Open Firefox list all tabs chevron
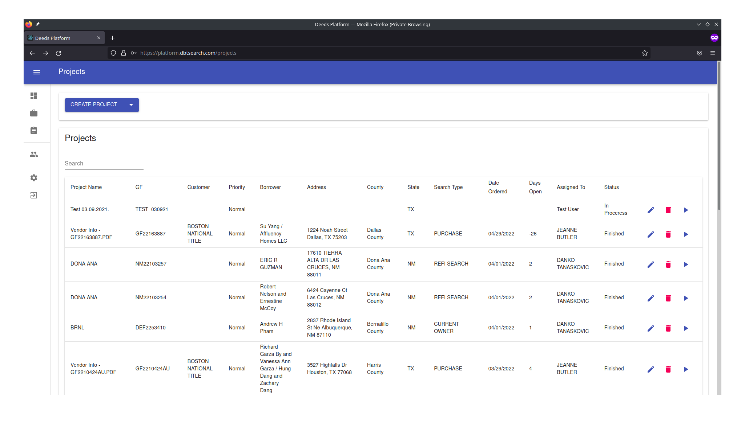 click(x=698, y=24)
